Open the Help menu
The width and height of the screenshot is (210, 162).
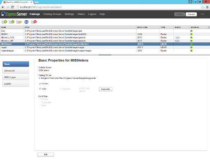click(x=102, y=14)
